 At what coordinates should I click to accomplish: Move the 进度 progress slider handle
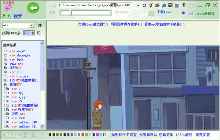point(70,13)
